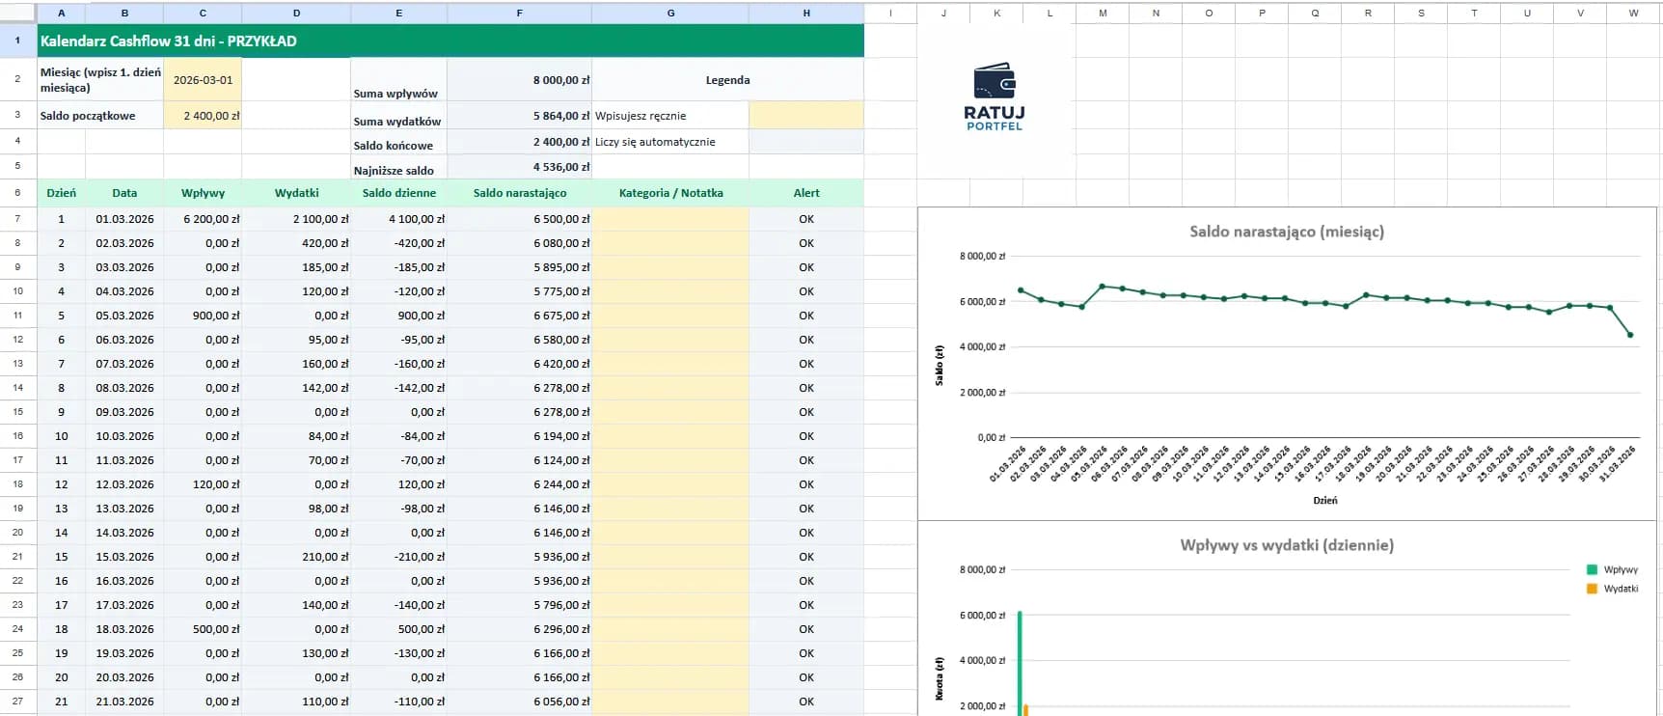The image size is (1663, 716).
Task: Select the Suma wpływów value 8 000,00 zł
Action: coord(519,80)
